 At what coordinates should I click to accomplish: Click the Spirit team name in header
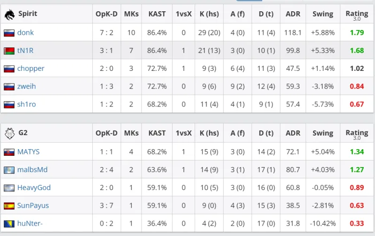[x=28, y=14]
